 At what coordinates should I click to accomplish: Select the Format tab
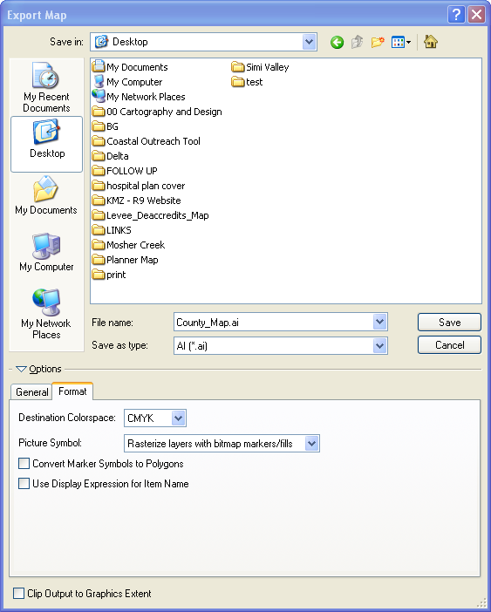pyautogui.click(x=72, y=391)
